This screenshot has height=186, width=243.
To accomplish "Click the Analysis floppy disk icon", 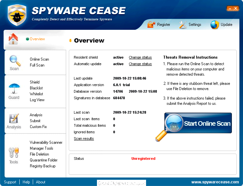I will pos(14,119).
